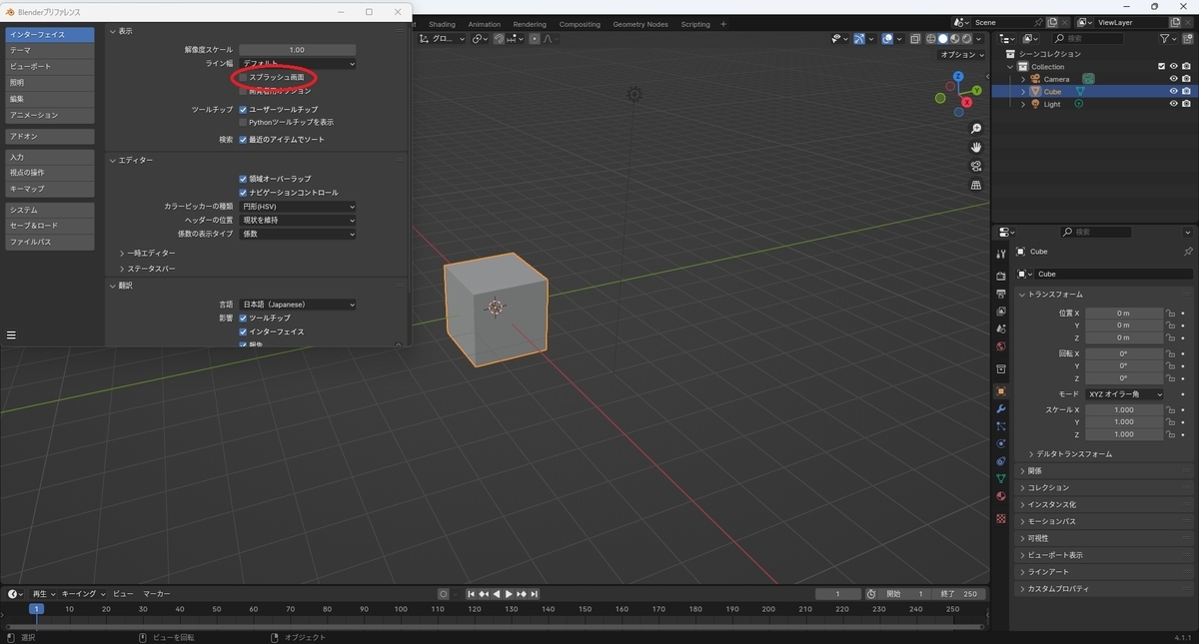Viewport: 1199px width, 644px height.
Task: Uncheck the Collection exclude checkbox in Outliner
Action: click(1161, 66)
